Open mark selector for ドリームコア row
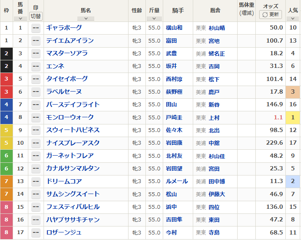This screenshot has height=240, width=301. click(x=36, y=181)
